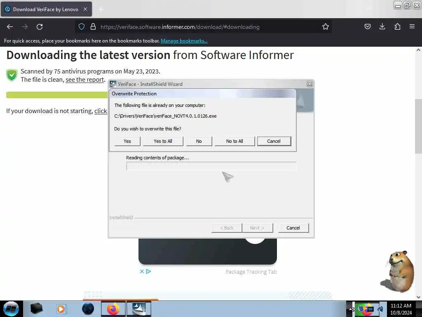Close the ad with the X icon

142,272
